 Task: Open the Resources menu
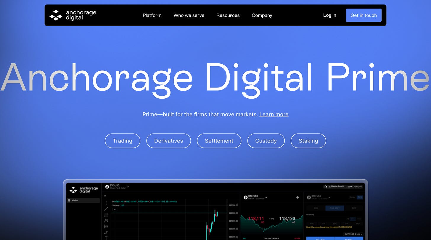[228, 15]
